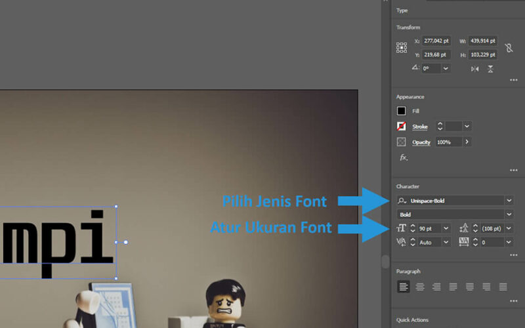Click the 90 pt font size field
Screen dimensions: 525x328
(x=430, y=228)
